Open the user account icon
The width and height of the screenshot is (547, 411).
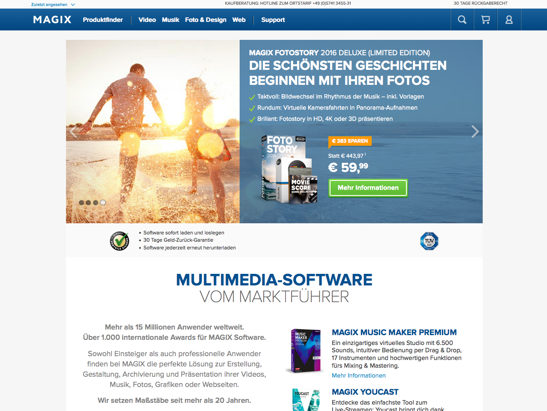(509, 20)
